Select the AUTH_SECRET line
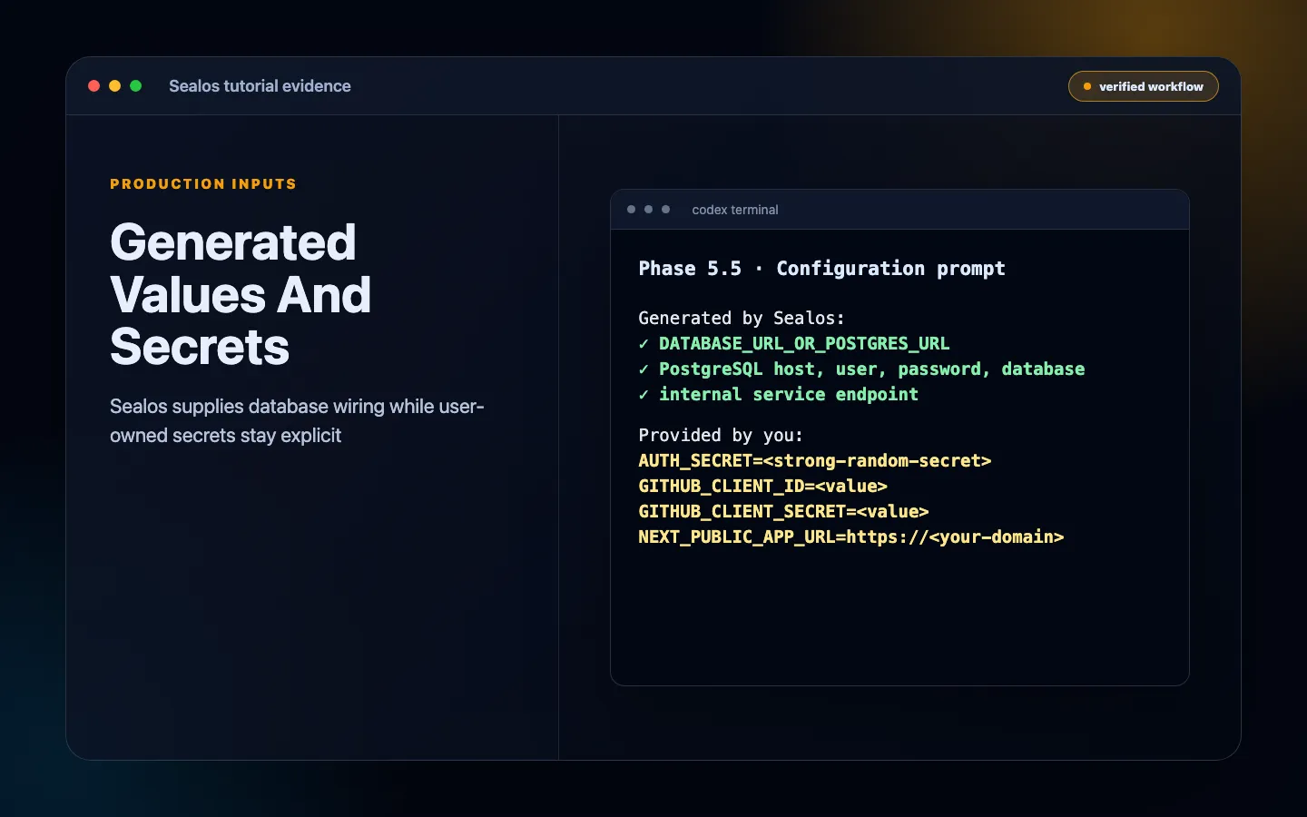The image size is (1307, 817). pos(815,460)
